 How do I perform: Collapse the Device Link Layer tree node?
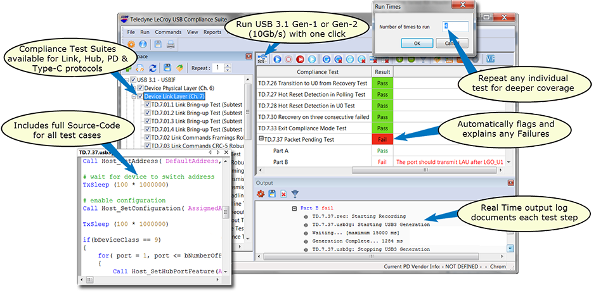point(134,97)
